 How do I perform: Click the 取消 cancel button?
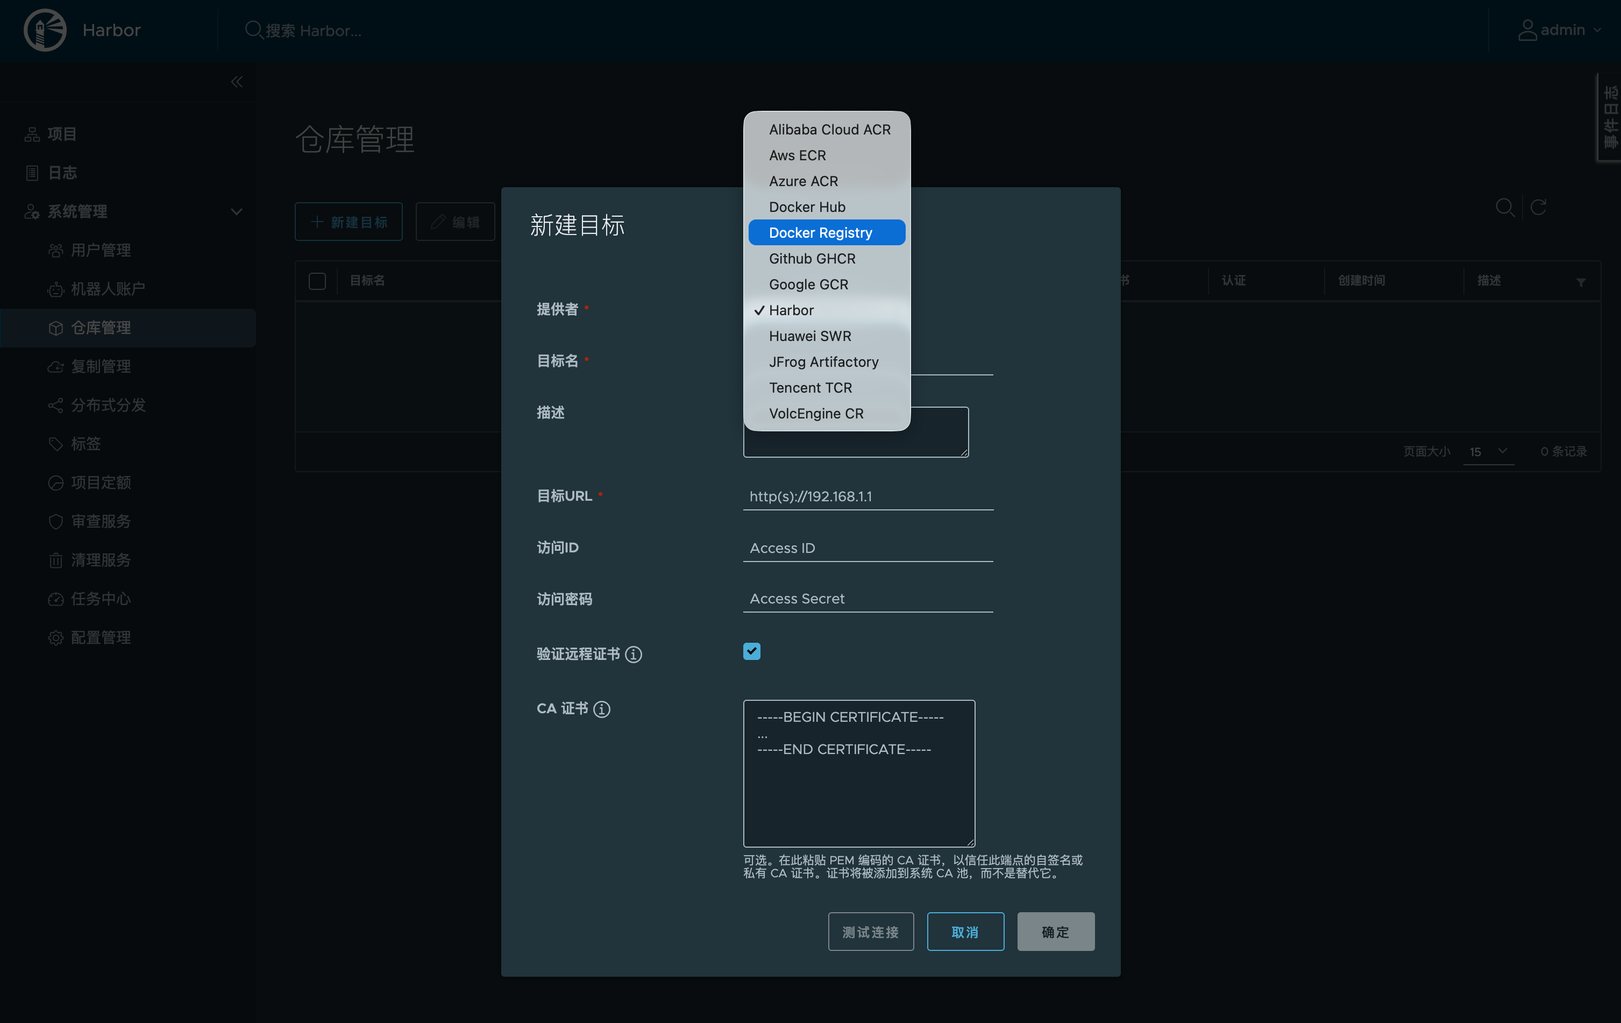[965, 932]
